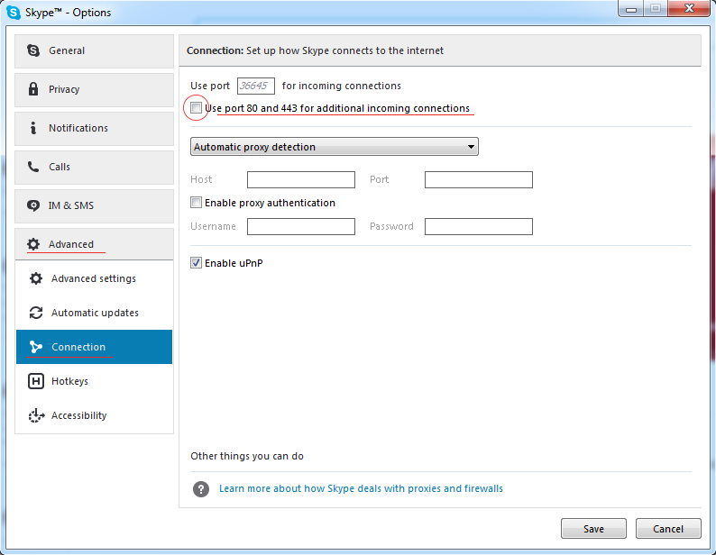Select the Connection sub-item
Image resolution: width=716 pixels, height=555 pixels.
pyautogui.click(x=94, y=347)
